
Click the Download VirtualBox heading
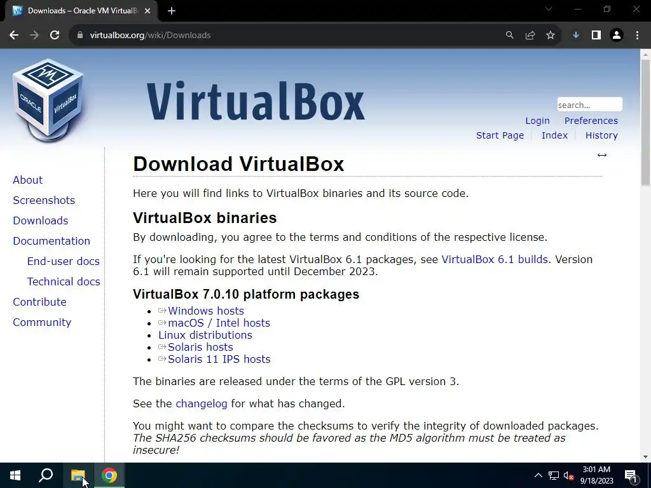(x=238, y=164)
